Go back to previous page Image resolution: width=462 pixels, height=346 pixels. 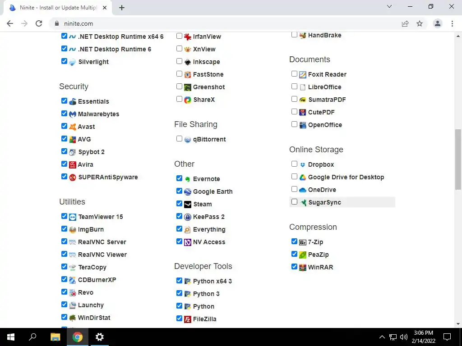coord(10,23)
